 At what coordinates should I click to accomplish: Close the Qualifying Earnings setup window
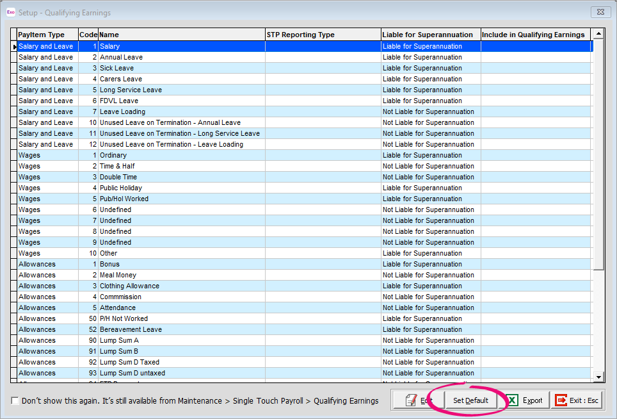point(600,12)
